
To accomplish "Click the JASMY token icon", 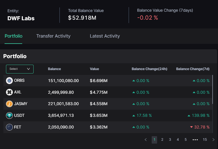I will pyautogui.click(x=9, y=104).
